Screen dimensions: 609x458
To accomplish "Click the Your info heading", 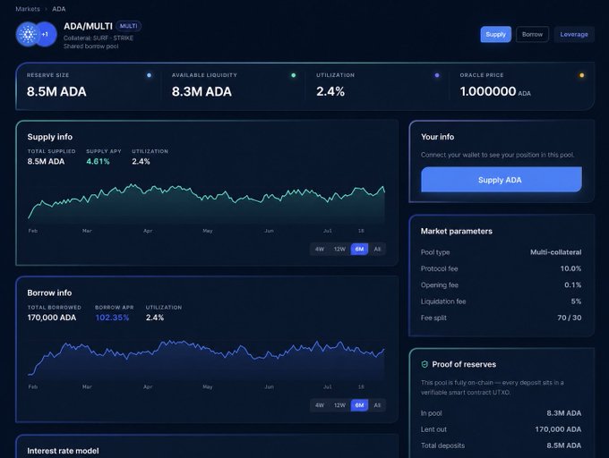I will tap(437, 137).
